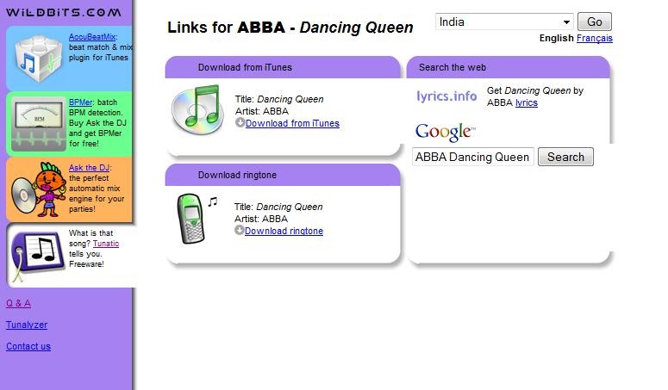Click the Download from iTunes link
668x390 pixels.
pyautogui.click(x=292, y=123)
